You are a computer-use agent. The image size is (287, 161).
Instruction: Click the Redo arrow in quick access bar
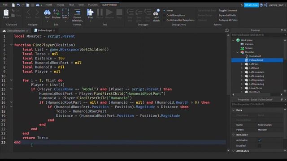click(23, 5)
